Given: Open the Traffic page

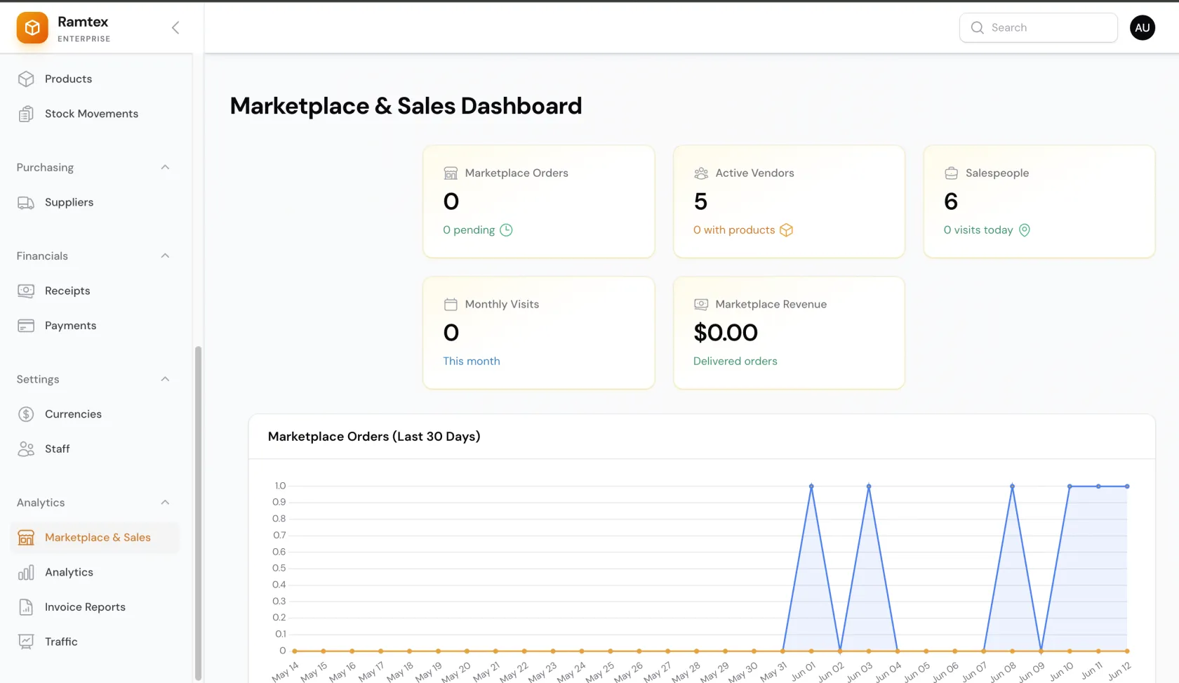Looking at the screenshot, I should click(95, 642).
